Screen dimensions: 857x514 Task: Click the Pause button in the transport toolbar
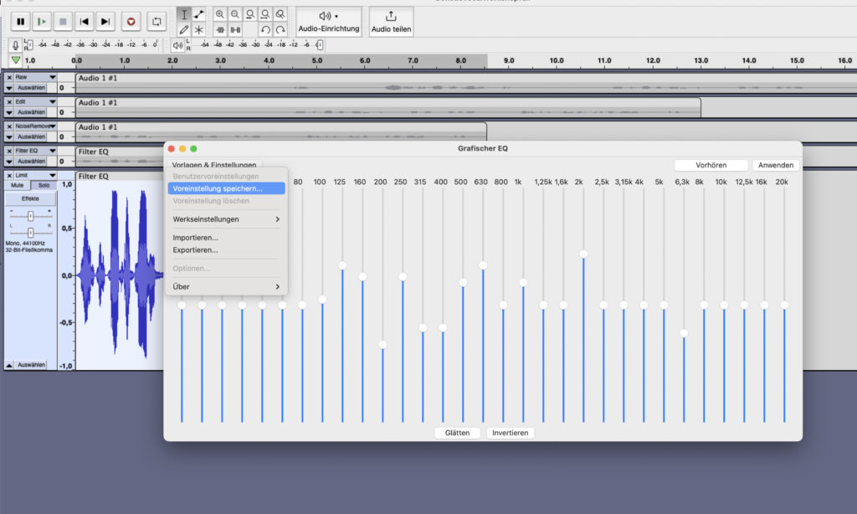coord(21,21)
